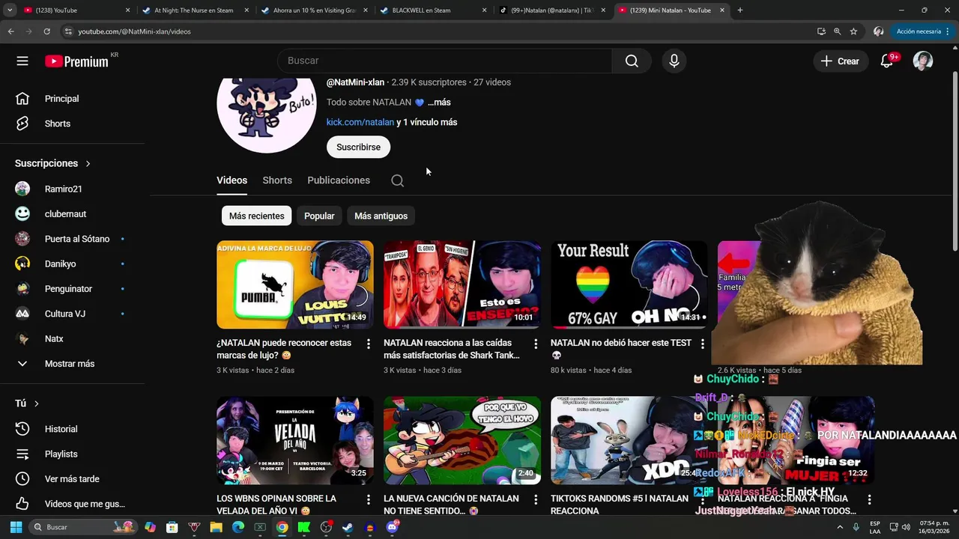Switch to the Publicaciones channel tab

(x=339, y=180)
